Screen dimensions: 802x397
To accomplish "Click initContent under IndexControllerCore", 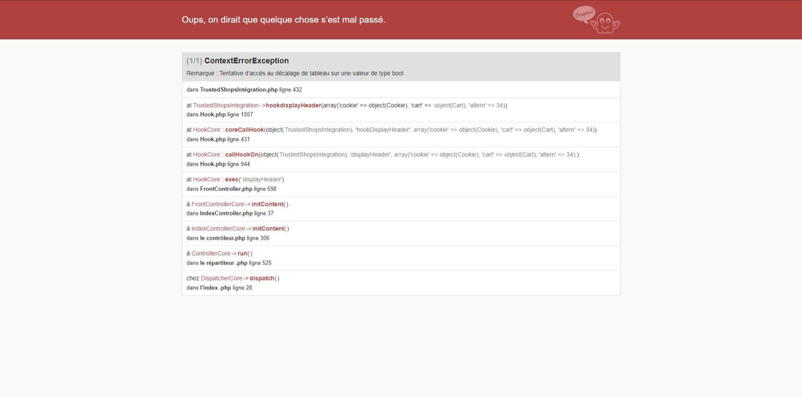I will 268,229.
